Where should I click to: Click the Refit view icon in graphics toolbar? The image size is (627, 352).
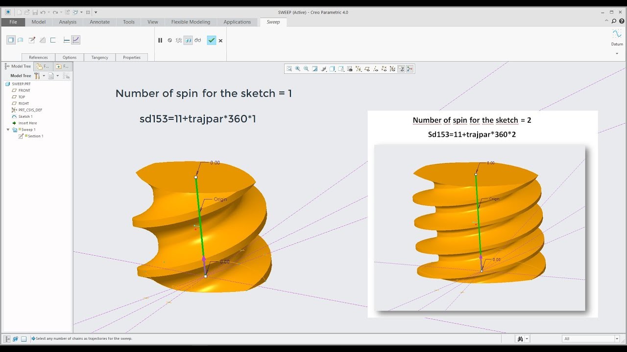pos(289,69)
